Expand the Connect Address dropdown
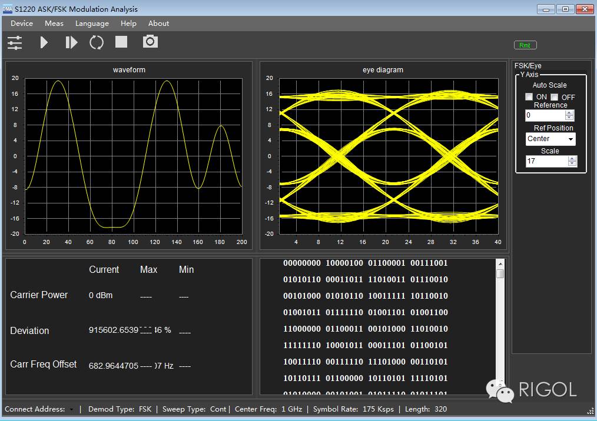Viewport: 597px width, 421px height. click(x=72, y=409)
